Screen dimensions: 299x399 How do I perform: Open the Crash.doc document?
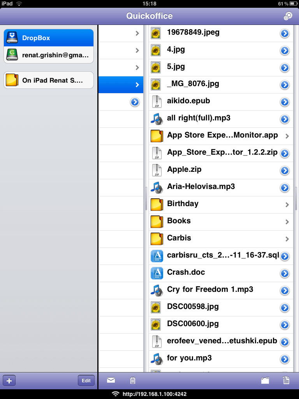(221, 273)
